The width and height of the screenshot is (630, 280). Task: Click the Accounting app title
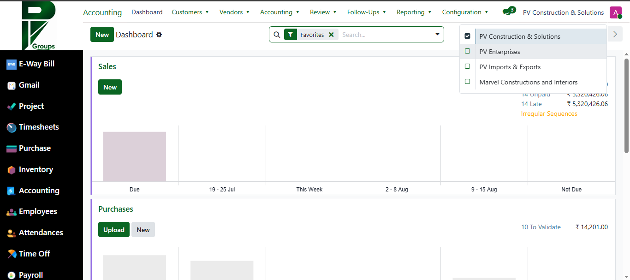coord(102,12)
